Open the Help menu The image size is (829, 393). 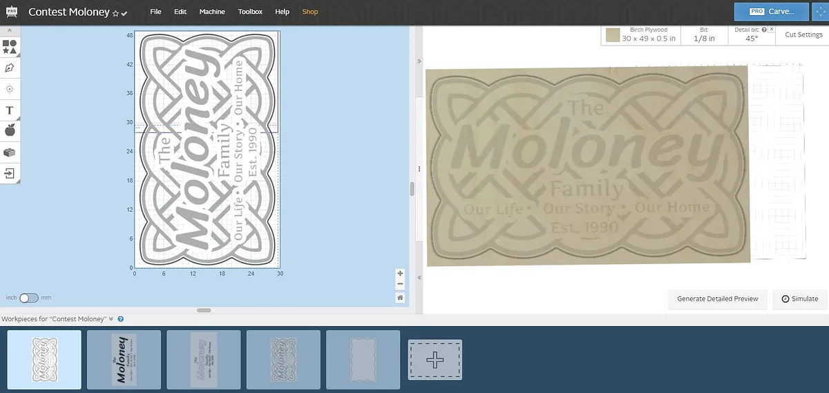coord(282,12)
